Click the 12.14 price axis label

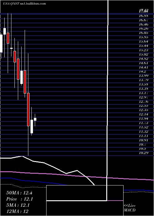point(144,114)
